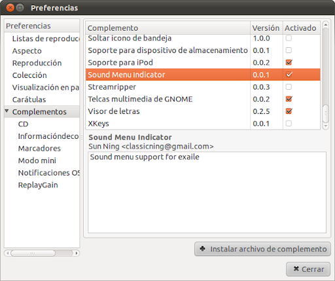
Task: Click Instalar archivo de complemento button
Action: 262,249
